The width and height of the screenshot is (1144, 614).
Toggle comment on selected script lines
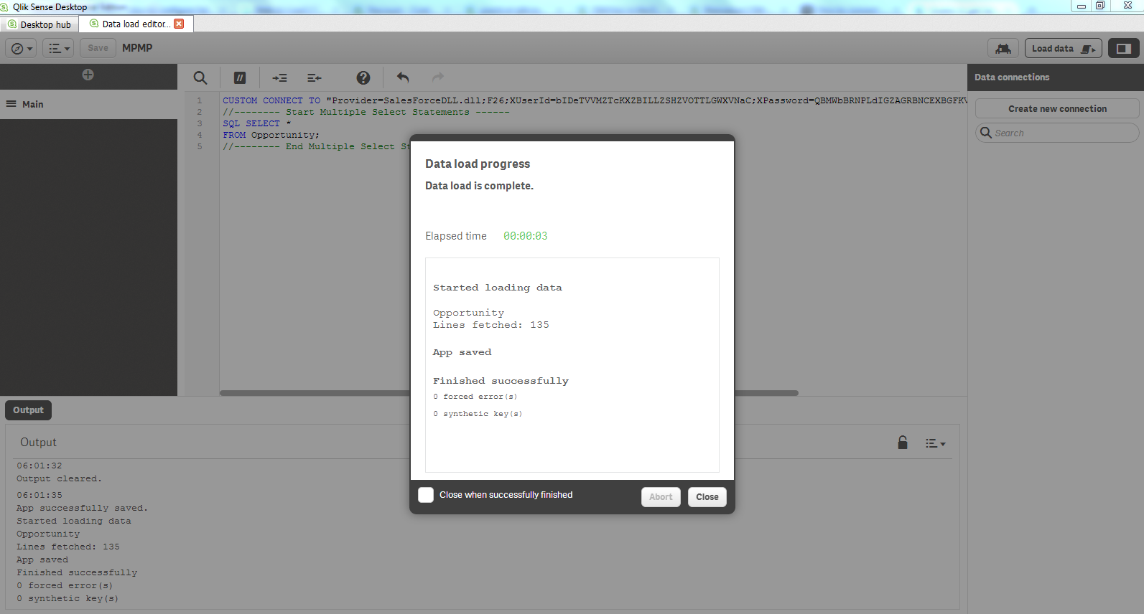(x=240, y=77)
